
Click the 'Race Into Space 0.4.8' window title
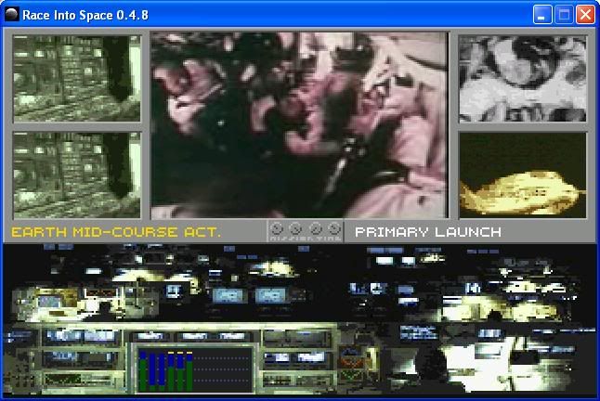(85, 15)
